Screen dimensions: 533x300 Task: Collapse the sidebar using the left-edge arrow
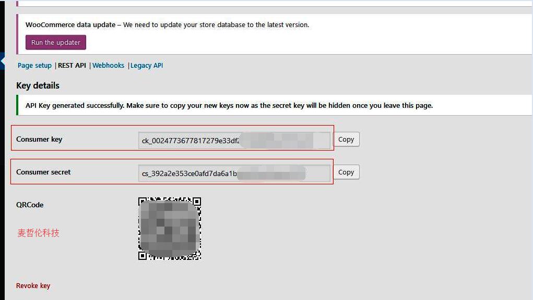point(3,61)
